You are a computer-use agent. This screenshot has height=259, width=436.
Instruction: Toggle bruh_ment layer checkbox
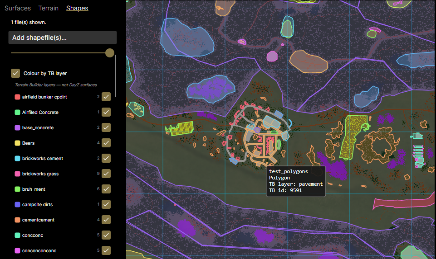click(x=106, y=189)
